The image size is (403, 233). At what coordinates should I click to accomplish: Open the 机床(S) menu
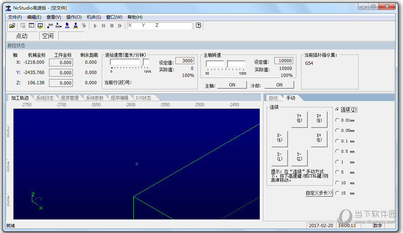click(95, 17)
